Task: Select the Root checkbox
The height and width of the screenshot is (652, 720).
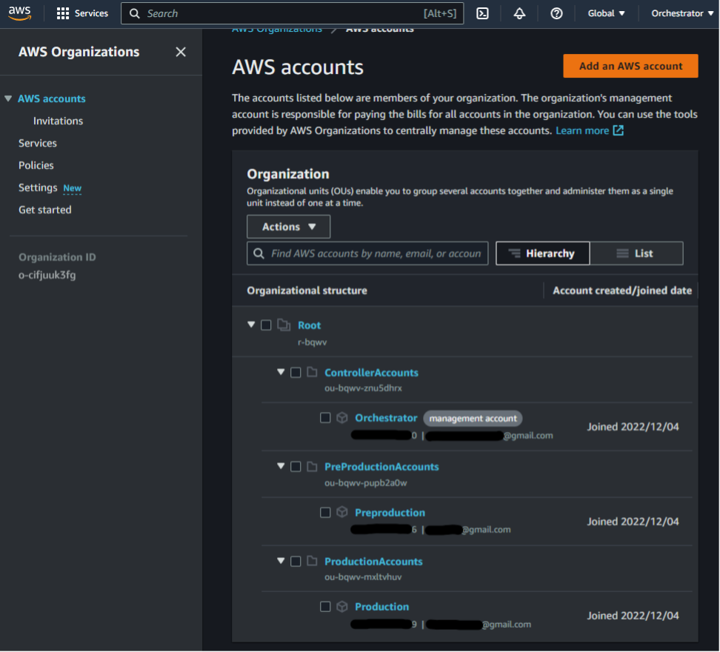Action: click(267, 325)
